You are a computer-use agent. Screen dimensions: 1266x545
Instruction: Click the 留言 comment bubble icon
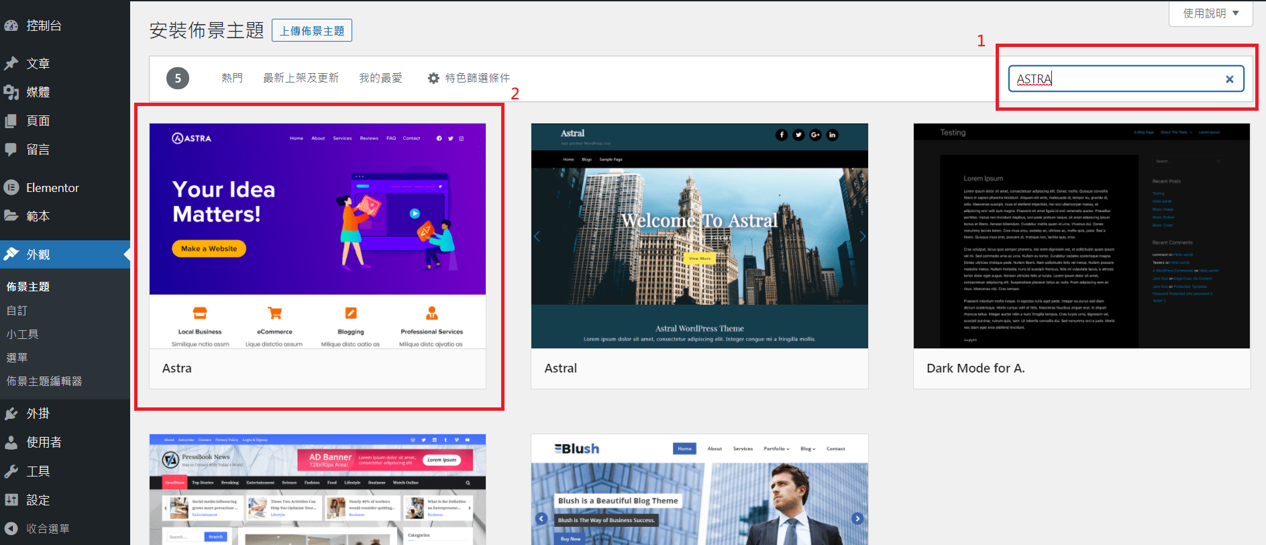click(11, 150)
